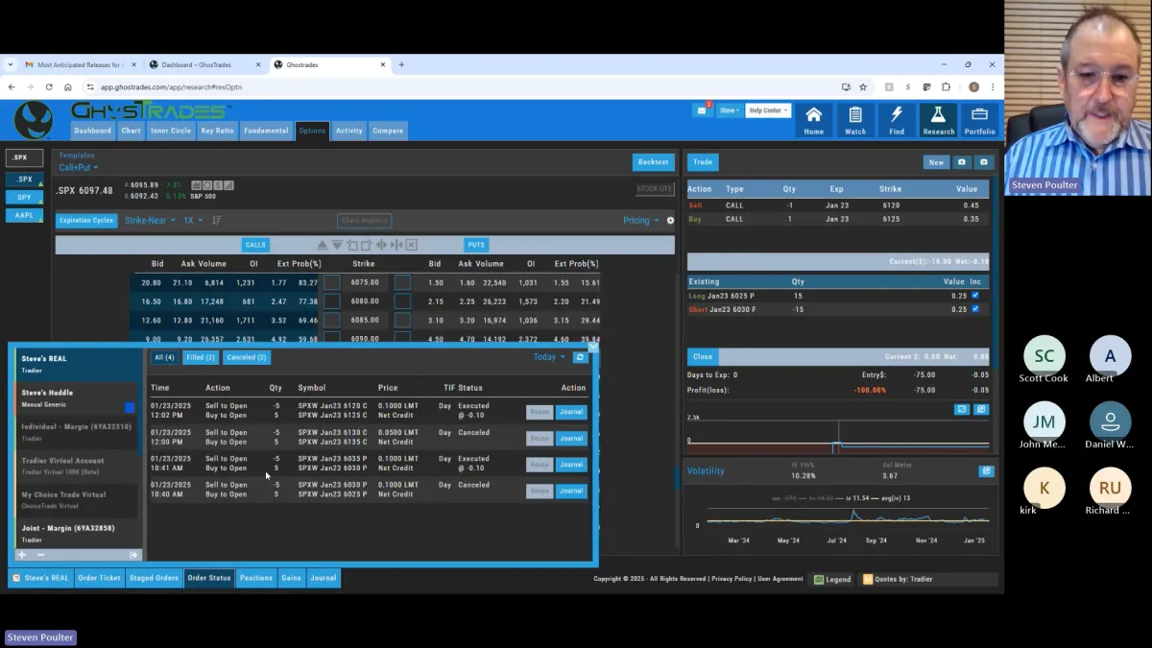Select the Joint - Margin (6YA32858) account

coord(77,534)
